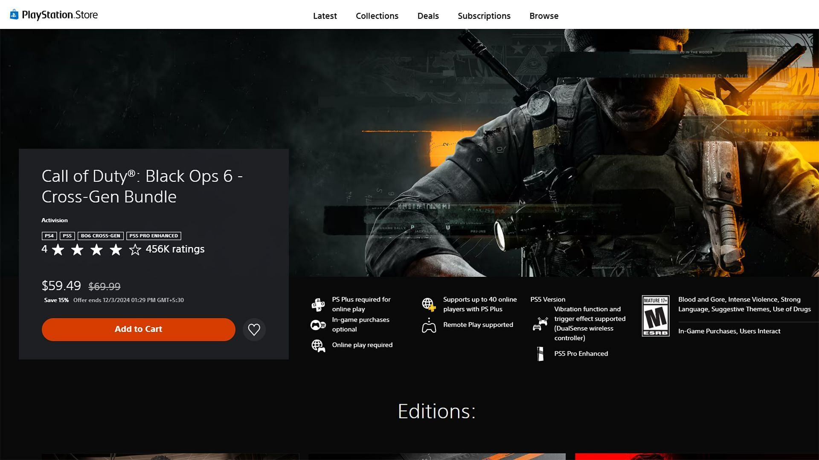Click 'PS Plus required for online play' text
Viewport: 819px width, 460px height.
coord(361,304)
